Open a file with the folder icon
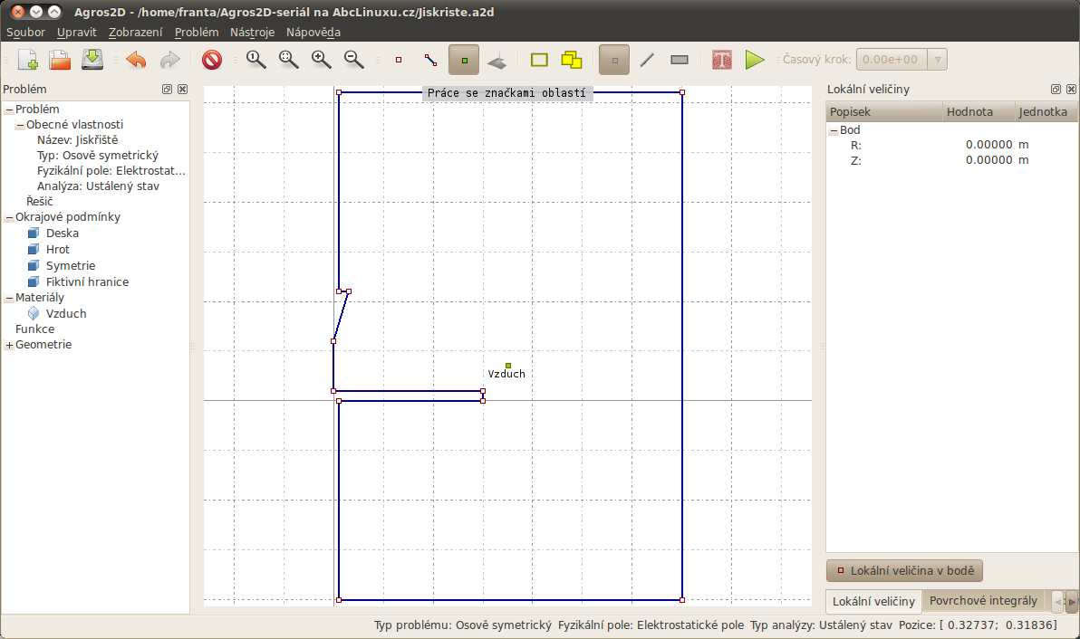Image resolution: width=1080 pixels, height=639 pixels. (60, 60)
